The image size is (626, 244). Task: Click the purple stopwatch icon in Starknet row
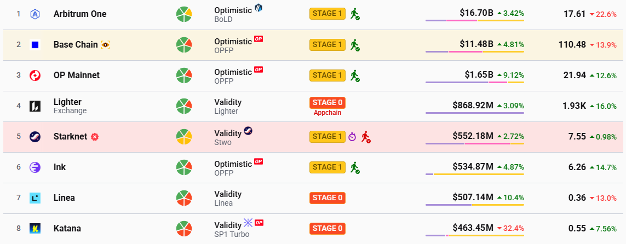(x=352, y=137)
